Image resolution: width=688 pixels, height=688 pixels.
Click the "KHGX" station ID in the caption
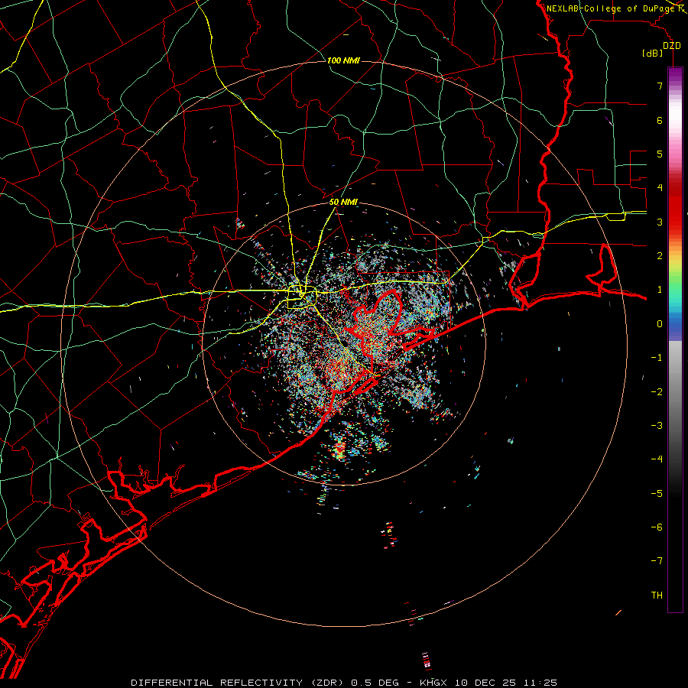pos(433,683)
